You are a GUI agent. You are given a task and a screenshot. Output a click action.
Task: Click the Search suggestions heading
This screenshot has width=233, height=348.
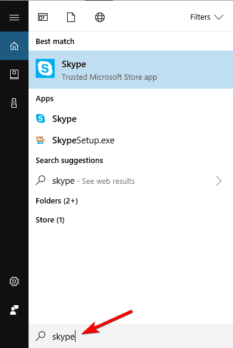[70, 161]
